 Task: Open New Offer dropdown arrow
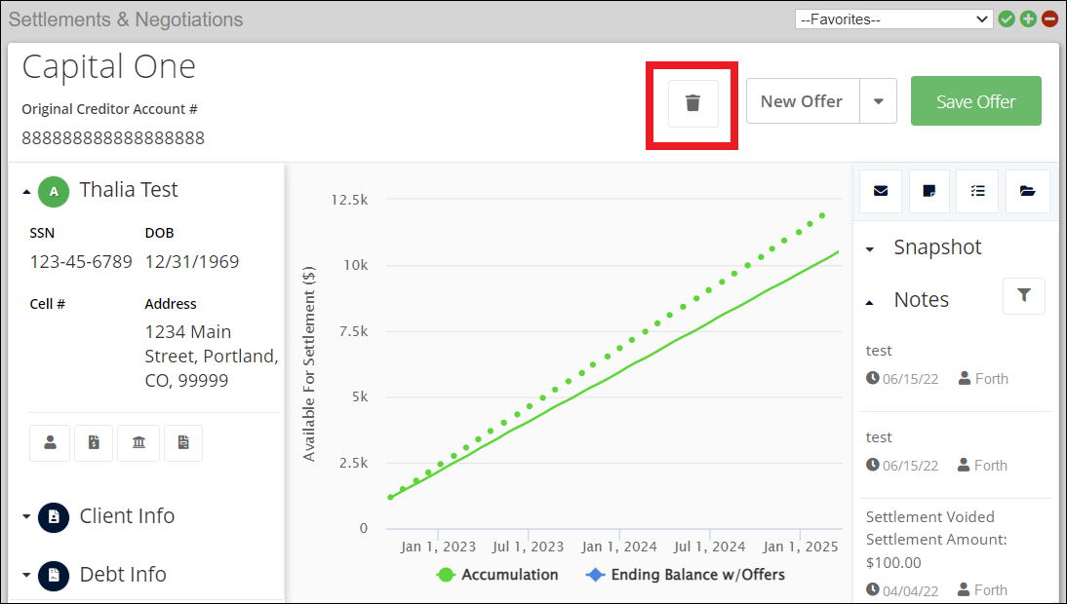click(x=879, y=101)
